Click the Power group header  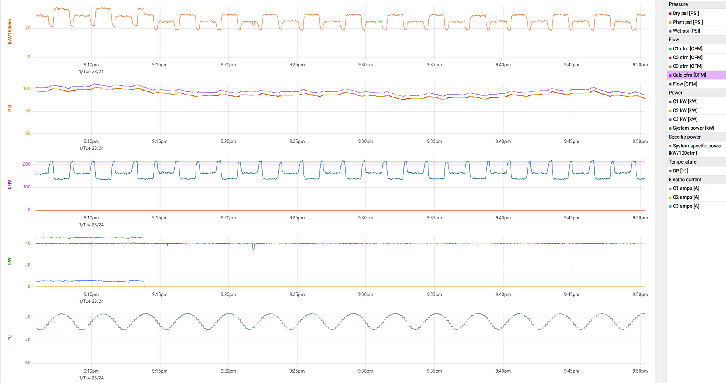coord(696,93)
